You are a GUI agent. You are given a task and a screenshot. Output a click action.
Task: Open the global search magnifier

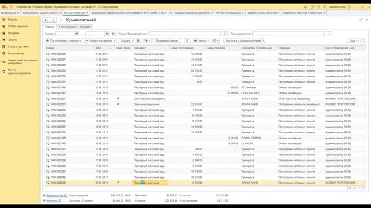tap(325, 7)
